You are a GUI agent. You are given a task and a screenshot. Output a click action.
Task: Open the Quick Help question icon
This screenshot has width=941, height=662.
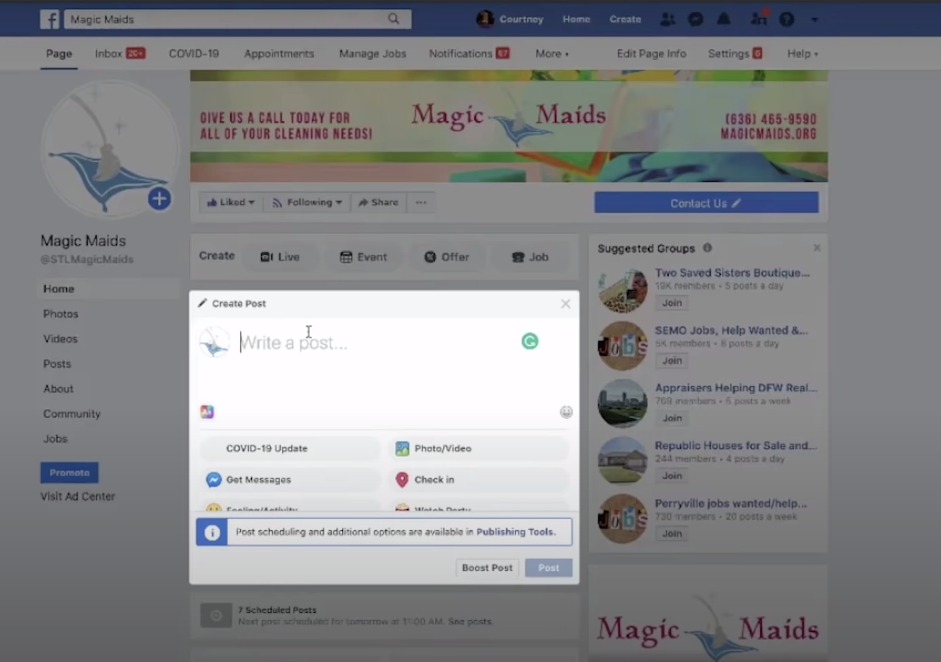click(787, 19)
